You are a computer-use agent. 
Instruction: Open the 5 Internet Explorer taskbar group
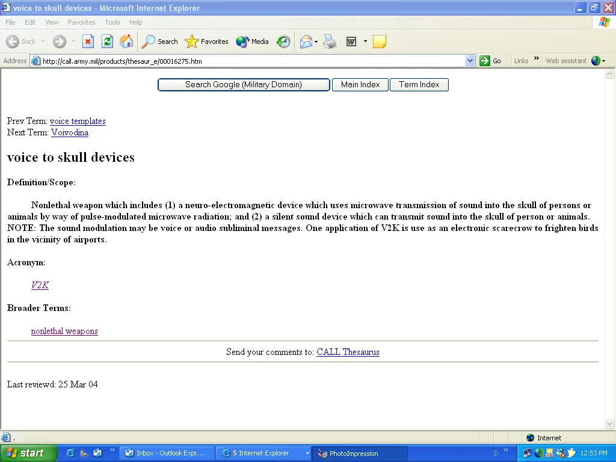[x=263, y=454]
